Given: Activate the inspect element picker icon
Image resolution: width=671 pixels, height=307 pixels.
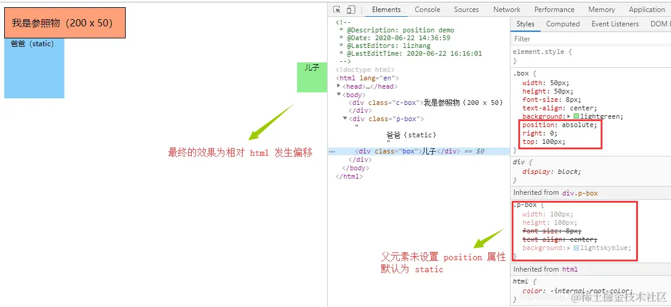Looking at the screenshot, I should (337, 10).
